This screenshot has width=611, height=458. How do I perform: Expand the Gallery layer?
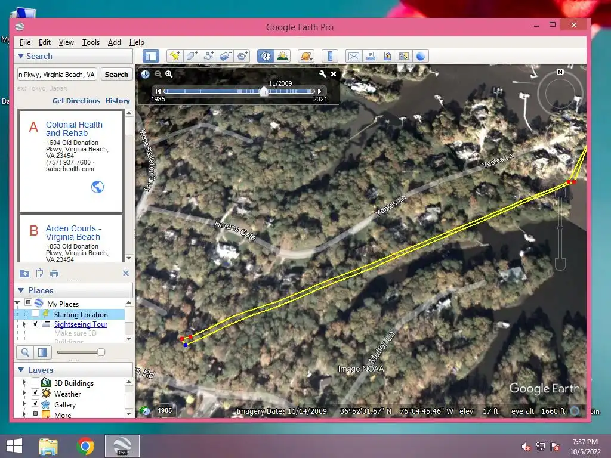[x=24, y=403]
